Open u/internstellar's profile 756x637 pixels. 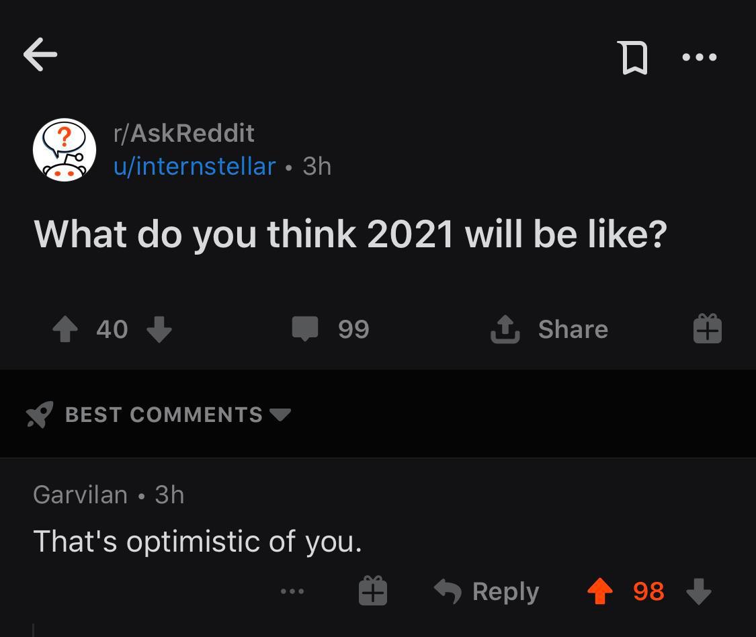[x=195, y=166]
